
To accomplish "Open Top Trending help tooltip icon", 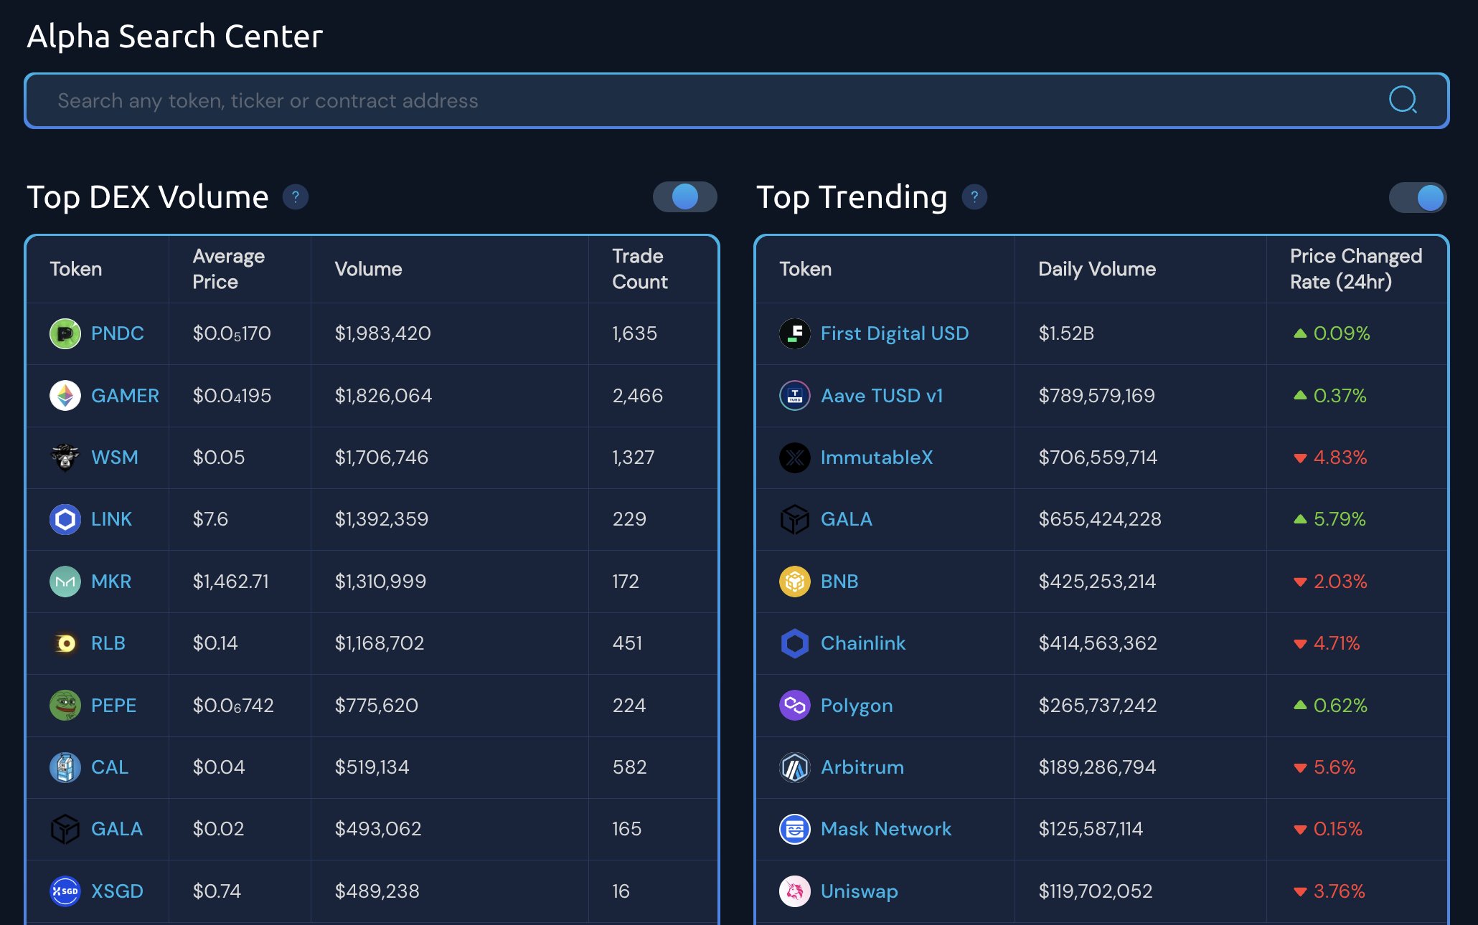I will (974, 196).
